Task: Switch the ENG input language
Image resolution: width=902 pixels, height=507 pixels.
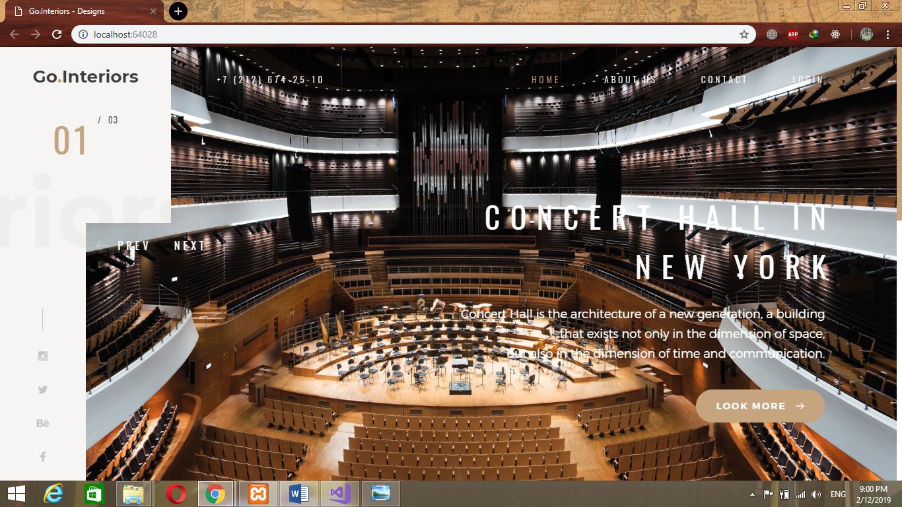Action: click(x=838, y=494)
